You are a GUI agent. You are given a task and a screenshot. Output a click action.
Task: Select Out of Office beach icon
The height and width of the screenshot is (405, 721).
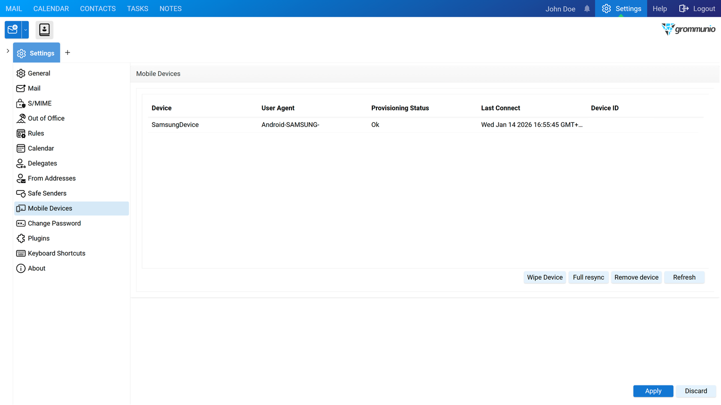click(21, 118)
